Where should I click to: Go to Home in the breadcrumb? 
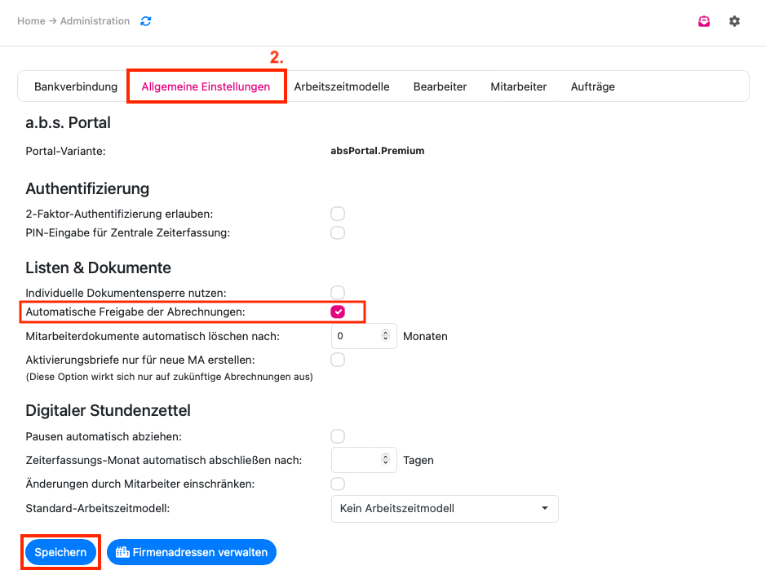click(31, 21)
